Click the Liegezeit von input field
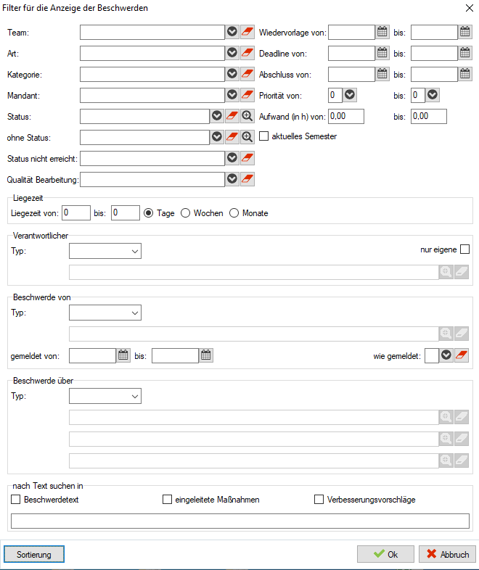479x570 pixels. 76,212
